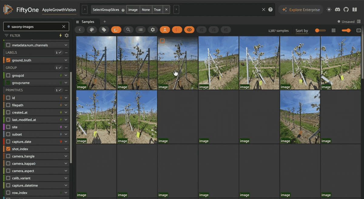
Task: Click the Explore Enterprise button
Action: (301, 10)
